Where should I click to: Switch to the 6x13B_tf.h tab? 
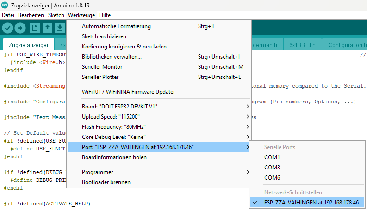(302, 45)
